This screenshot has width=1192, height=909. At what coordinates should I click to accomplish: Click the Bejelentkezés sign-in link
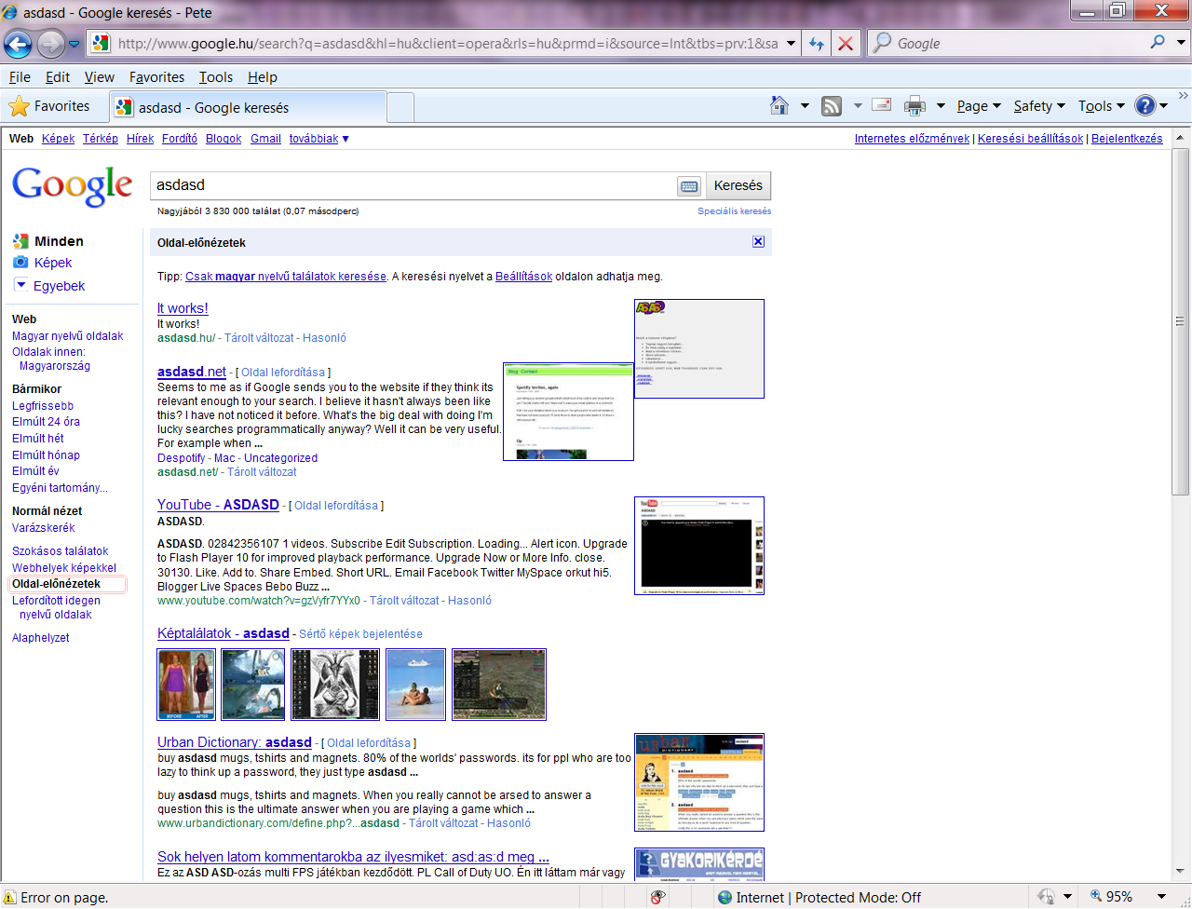click(x=1127, y=139)
